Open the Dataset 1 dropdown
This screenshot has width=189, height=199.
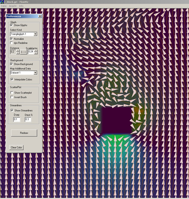[x=35, y=73]
